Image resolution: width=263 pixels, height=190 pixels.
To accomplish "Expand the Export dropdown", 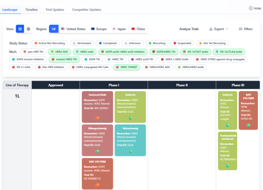I will coord(219,29).
